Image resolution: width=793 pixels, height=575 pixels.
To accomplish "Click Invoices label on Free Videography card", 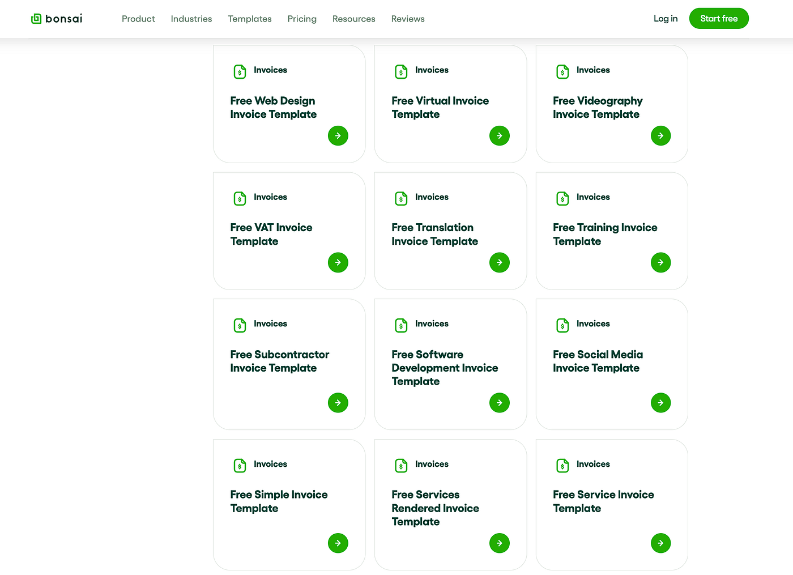I will click(593, 70).
